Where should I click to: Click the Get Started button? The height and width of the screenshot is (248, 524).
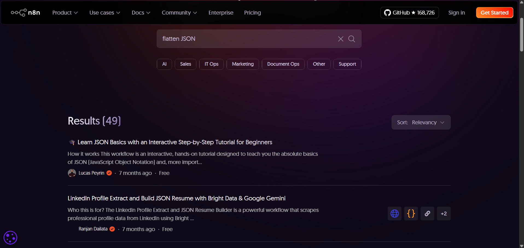pos(494,12)
